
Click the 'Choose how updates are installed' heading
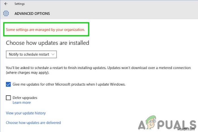tap(48, 43)
